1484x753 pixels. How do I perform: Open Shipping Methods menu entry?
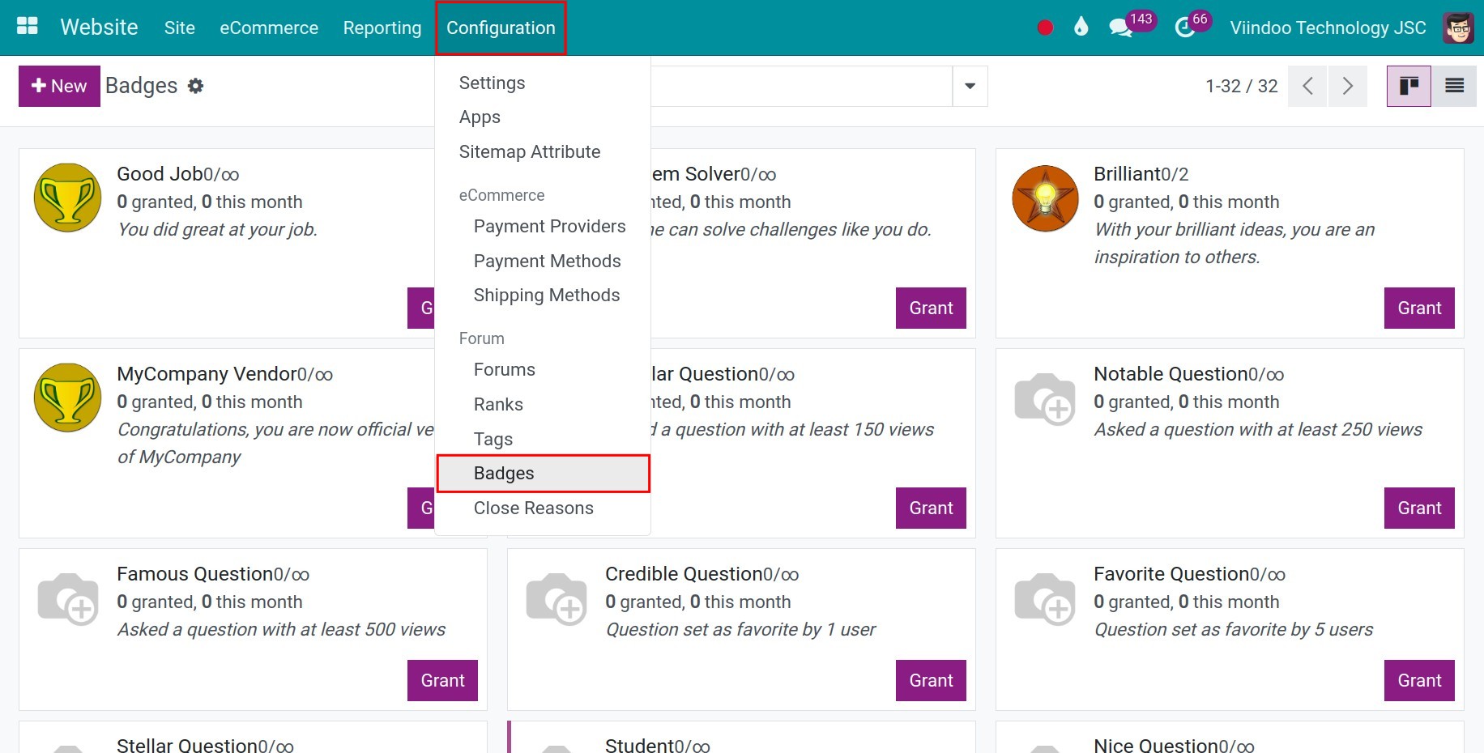[543, 295]
